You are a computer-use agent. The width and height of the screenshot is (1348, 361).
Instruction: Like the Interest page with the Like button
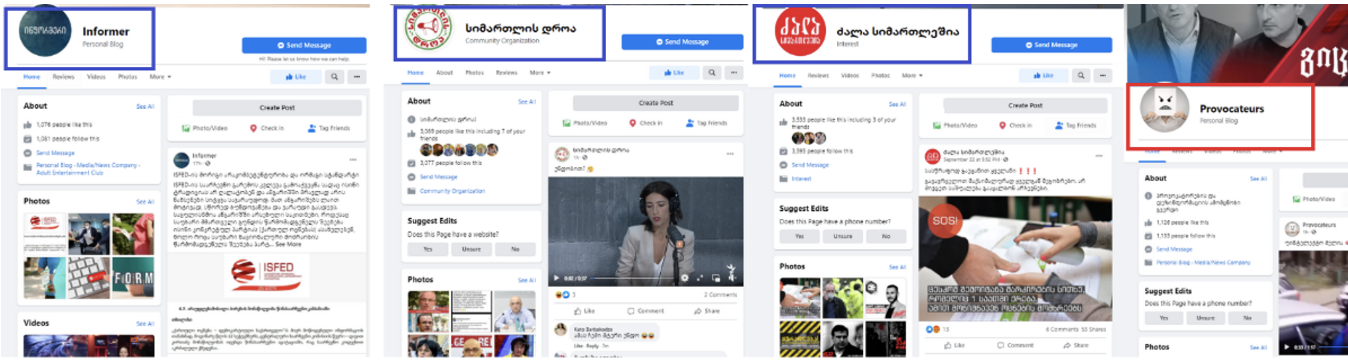tap(1043, 76)
